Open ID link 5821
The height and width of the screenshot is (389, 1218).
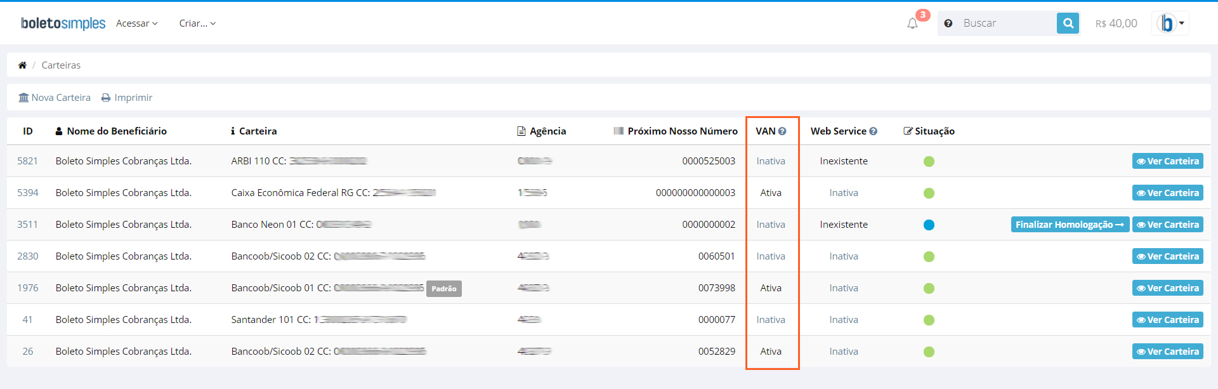pyautogui.click(x=27, y=161)
